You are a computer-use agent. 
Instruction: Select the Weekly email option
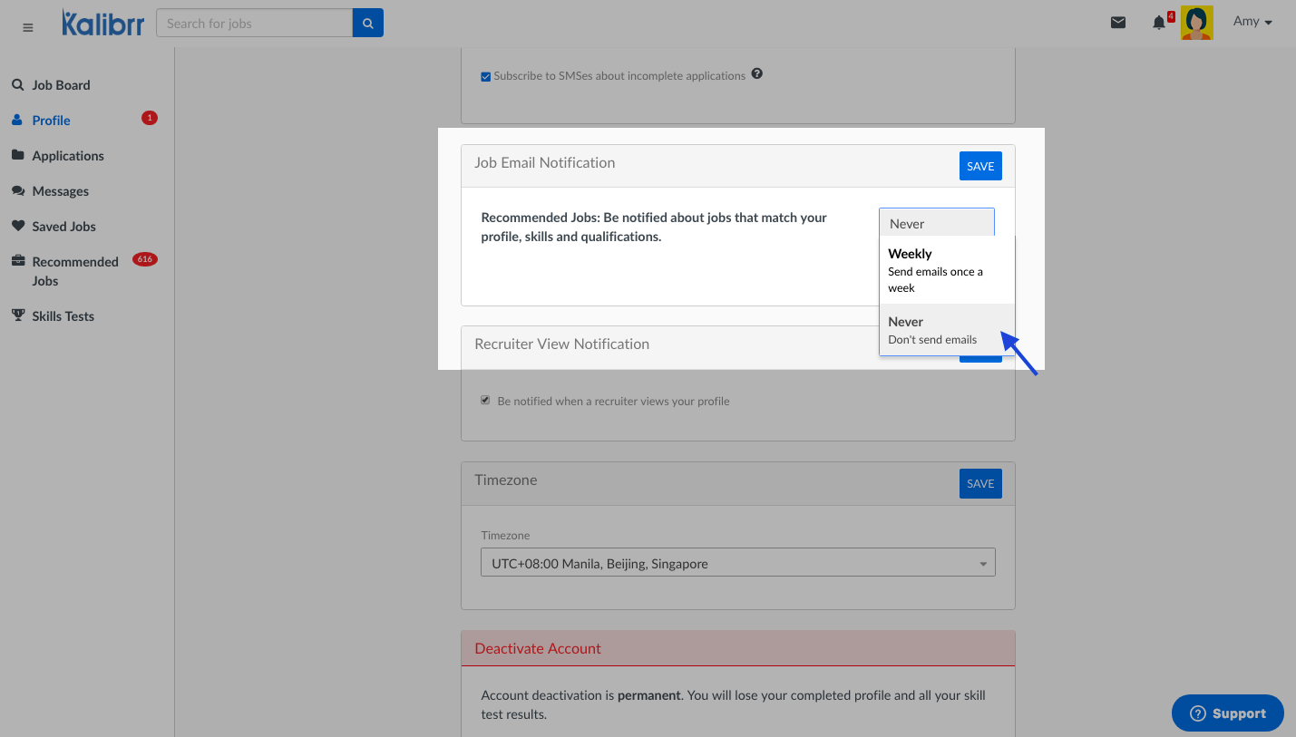[x=946, y=269]
